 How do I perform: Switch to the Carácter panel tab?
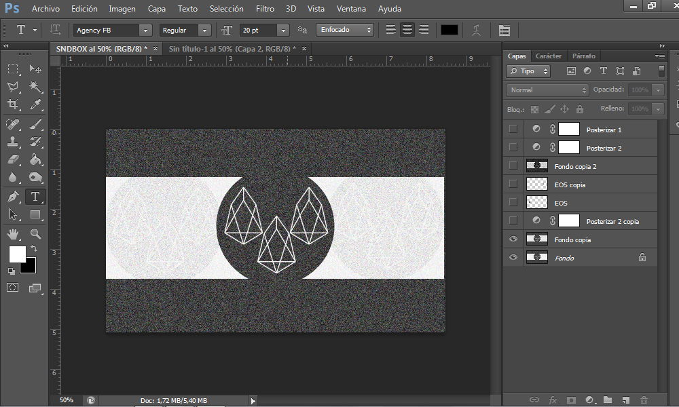point(548,56)
